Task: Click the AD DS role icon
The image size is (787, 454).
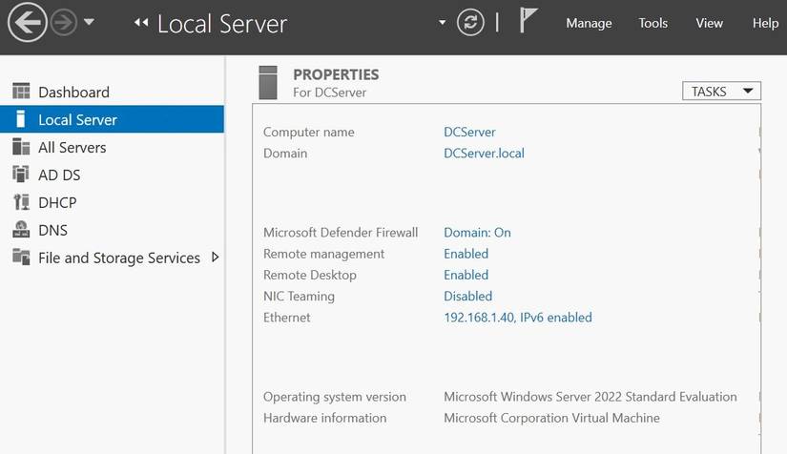Action: click(21, 175)
